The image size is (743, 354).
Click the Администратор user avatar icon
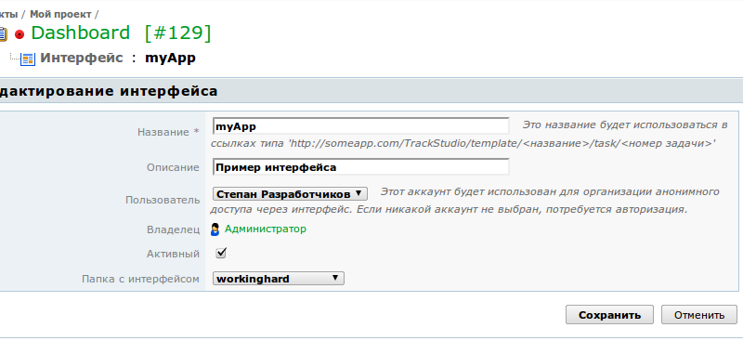pyautogui.click(x=215, y=229)
